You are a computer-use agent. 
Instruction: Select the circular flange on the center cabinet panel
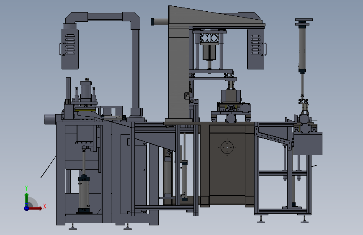tap(227, 147)
